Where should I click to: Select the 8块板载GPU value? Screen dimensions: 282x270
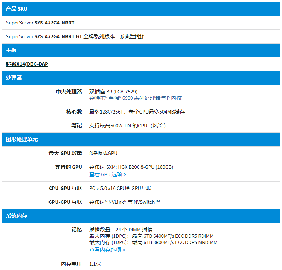[x=103, y=153]
